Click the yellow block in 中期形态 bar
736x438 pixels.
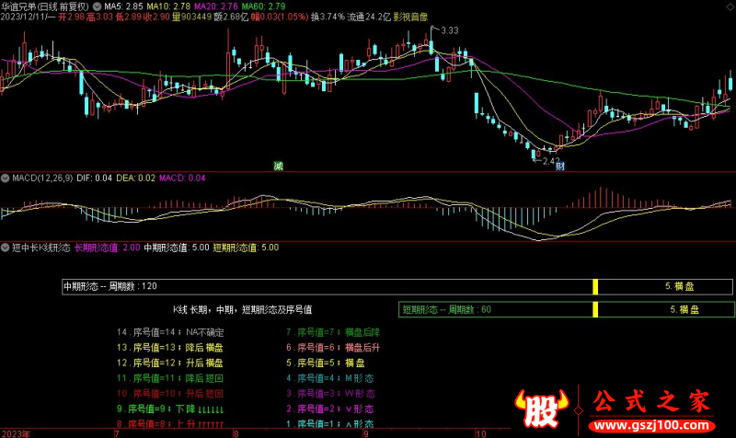click(595, 287)
